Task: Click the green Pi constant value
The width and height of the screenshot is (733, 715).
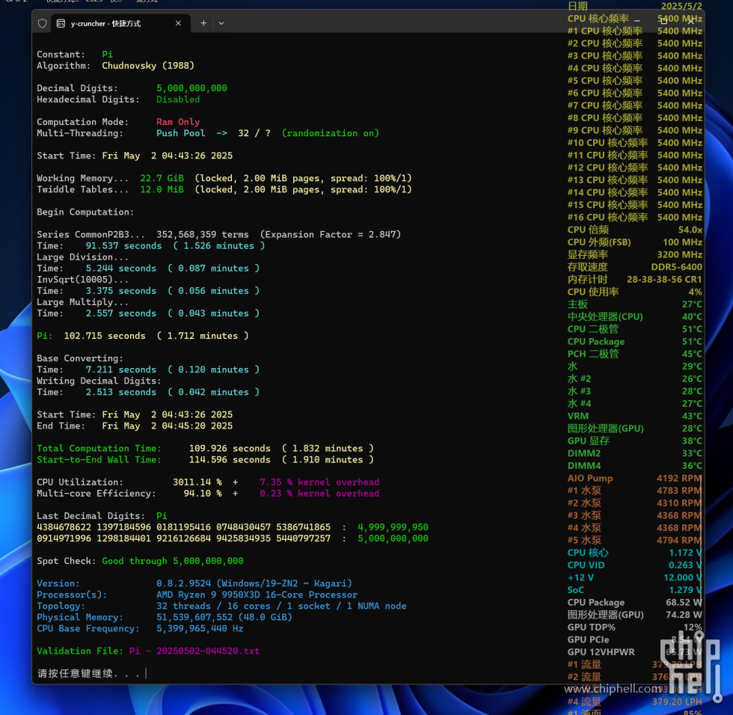Action: [x=107, y=54]
